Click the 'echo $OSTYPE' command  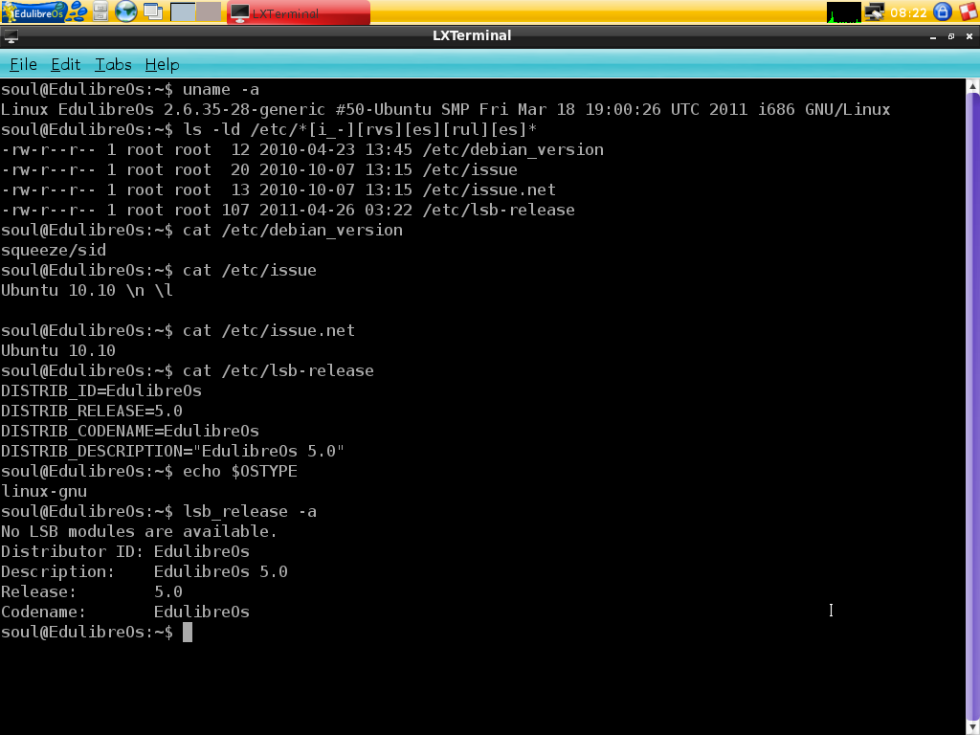point(240,471)
